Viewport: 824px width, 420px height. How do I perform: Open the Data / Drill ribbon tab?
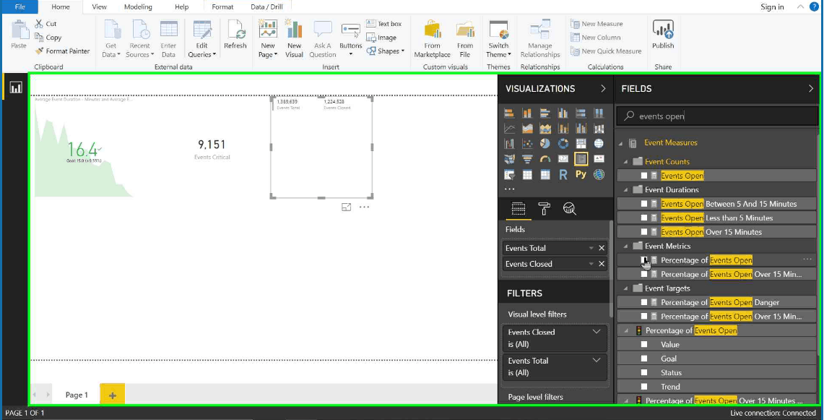[x=266, y=7]
